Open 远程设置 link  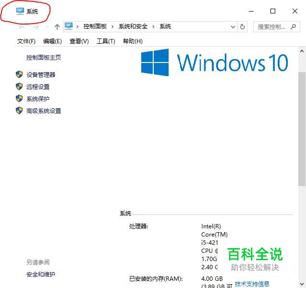[38, 87]
